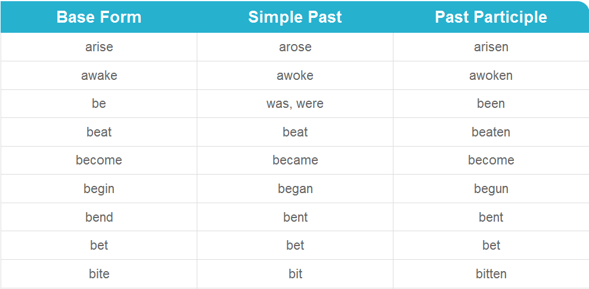Click the 'was, were' cell
Image resolution: width=589 pixels, height=289 pixels.
(295, 104)
